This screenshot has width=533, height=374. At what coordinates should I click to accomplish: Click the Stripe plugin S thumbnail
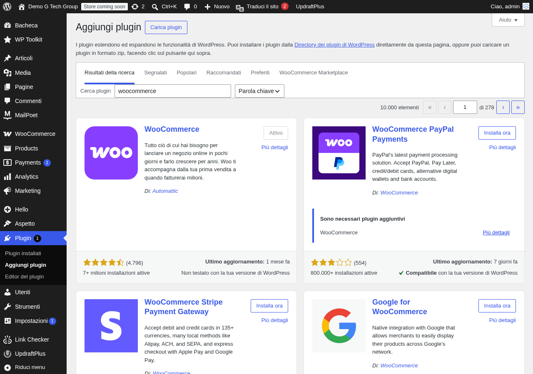[x=111, y=326]
